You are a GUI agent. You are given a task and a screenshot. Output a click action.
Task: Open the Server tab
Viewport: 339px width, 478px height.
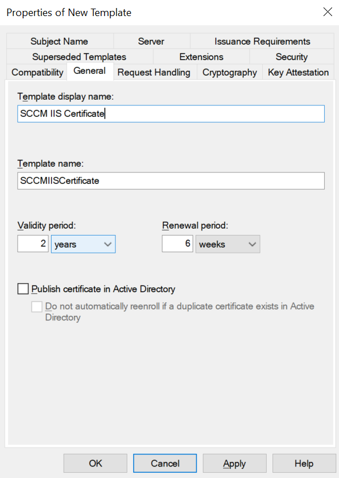click(x=151, y=41)
